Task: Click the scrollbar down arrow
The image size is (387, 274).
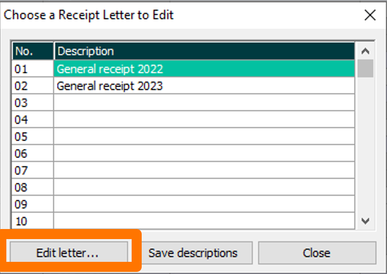Action: click(x=365, y=221)
